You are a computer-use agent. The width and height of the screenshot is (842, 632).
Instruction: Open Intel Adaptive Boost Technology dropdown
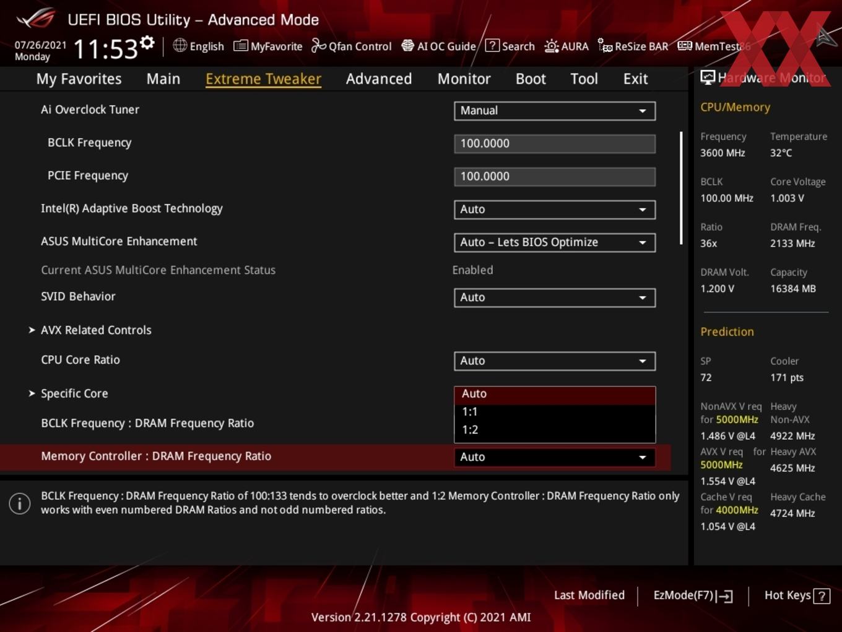555,209
